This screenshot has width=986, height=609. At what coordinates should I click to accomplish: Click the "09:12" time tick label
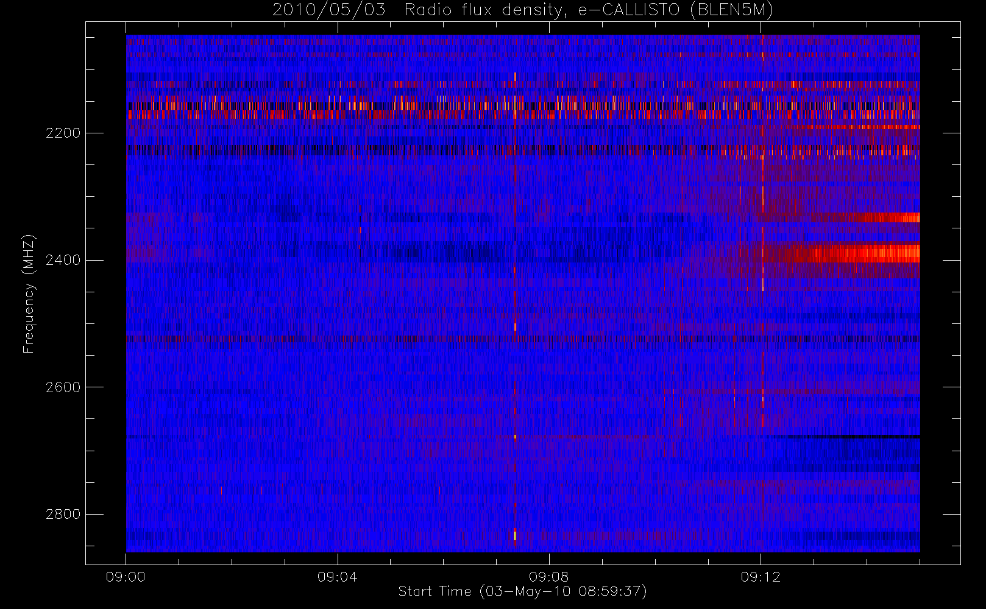(761, 577)
